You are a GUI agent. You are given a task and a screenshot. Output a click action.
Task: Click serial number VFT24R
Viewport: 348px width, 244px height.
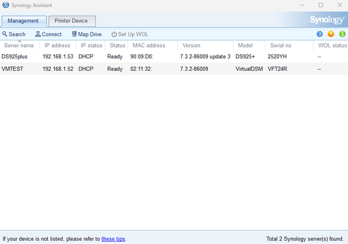point(277,69)
